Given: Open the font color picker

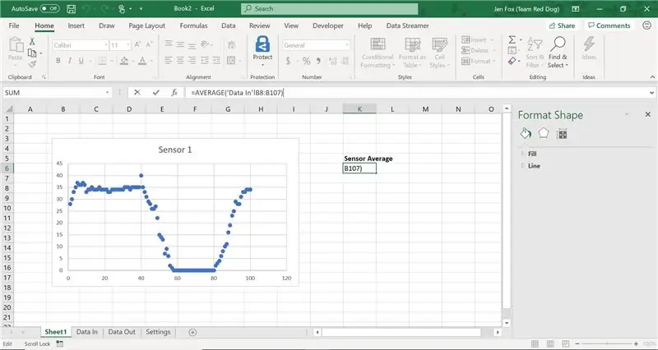Looking at the screenshot, I should click(142, 61).
